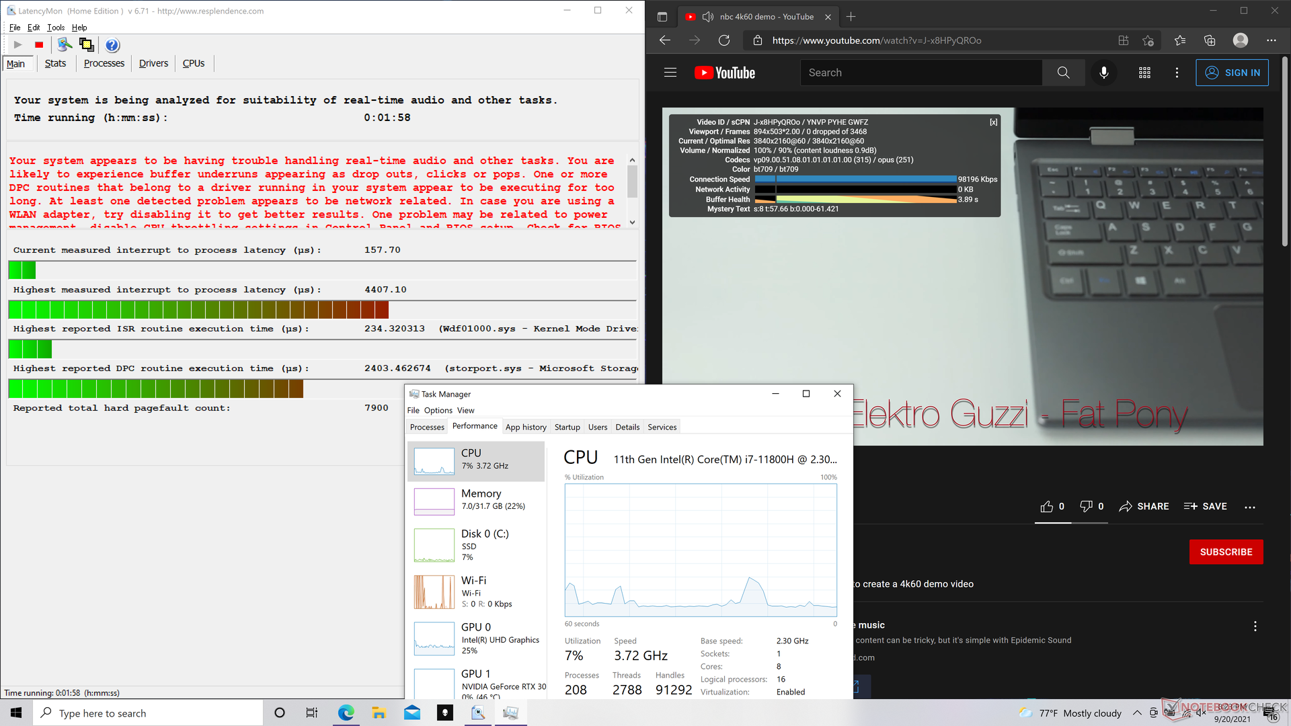Mute the nbc 4k60 demo tab speaker
Screen dimensions: 1291x726
tap(707, 17)
